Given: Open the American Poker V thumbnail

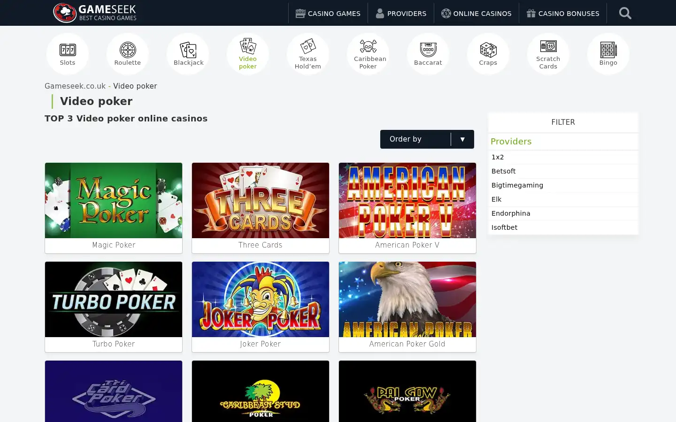Looking at the screenshot, I should [x=407, y=200].
